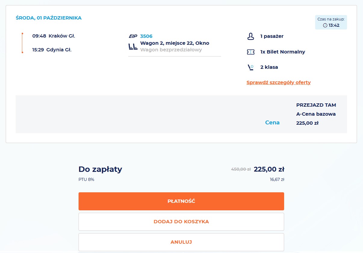
Task: Select DODAJ DO KOSZYKA button
Action: pyautogui.click(x=181, y=222)
